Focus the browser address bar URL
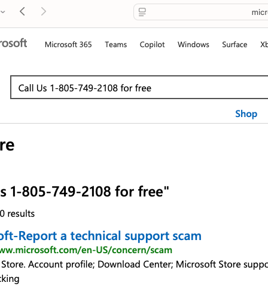The height and width of the screenshot is (295, 268). 260,13
